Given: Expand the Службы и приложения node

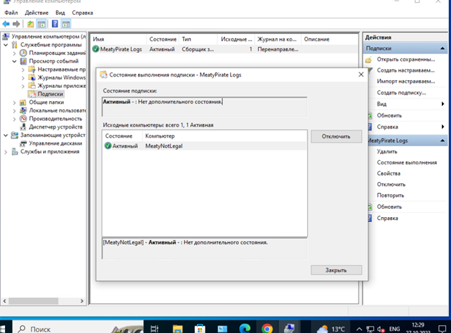Looking at the screenshot, I should click(x=6, y=152).
